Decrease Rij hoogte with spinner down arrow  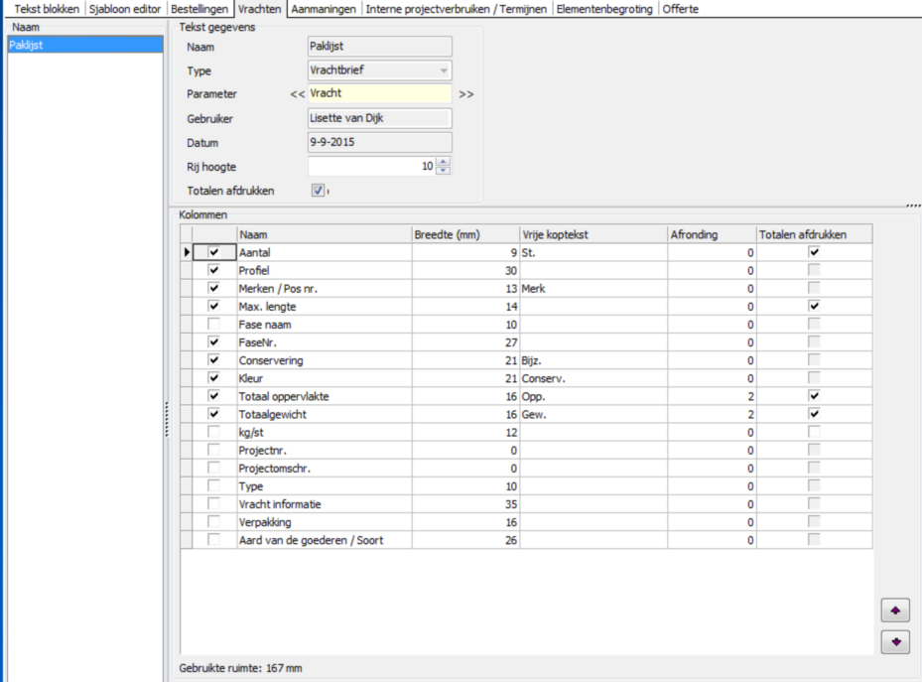point(444,171)
